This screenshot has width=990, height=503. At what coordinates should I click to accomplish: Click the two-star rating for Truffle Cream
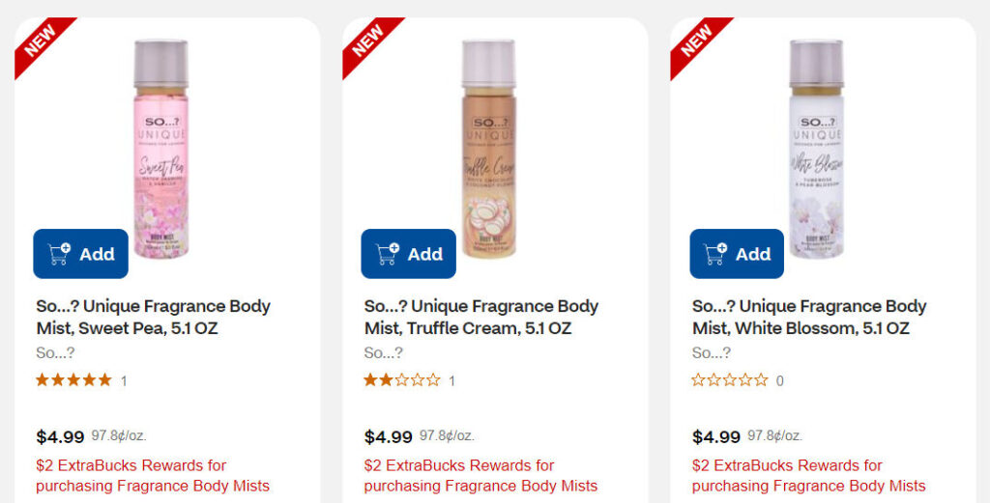tap(401, 380)
